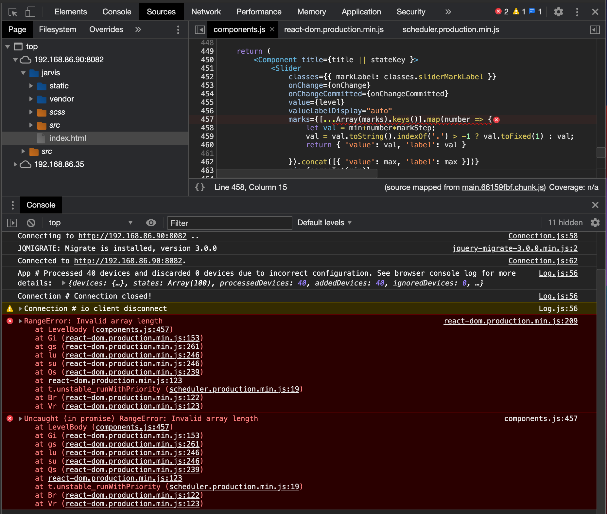
Task: Clear the console output
Action: pos(31,223)
